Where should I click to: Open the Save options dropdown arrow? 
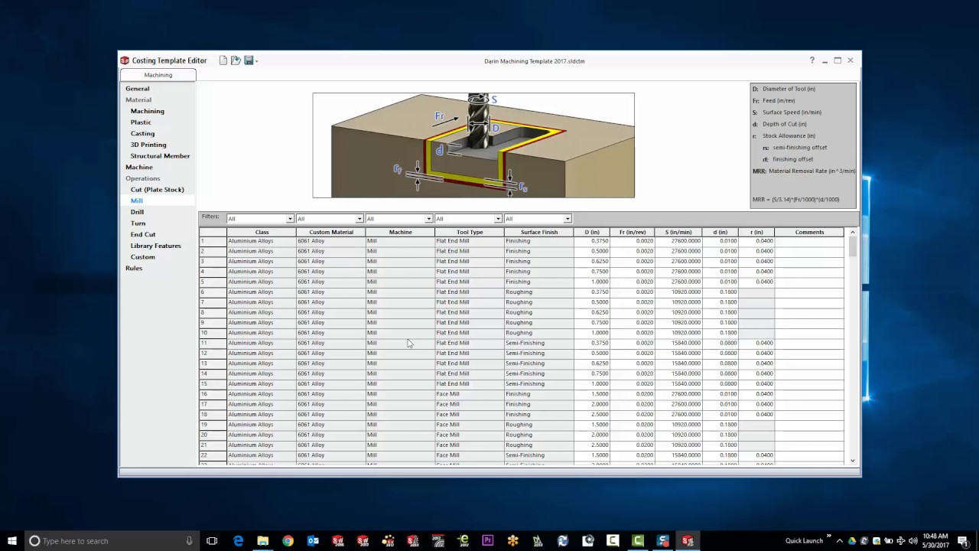click(257, 61)
